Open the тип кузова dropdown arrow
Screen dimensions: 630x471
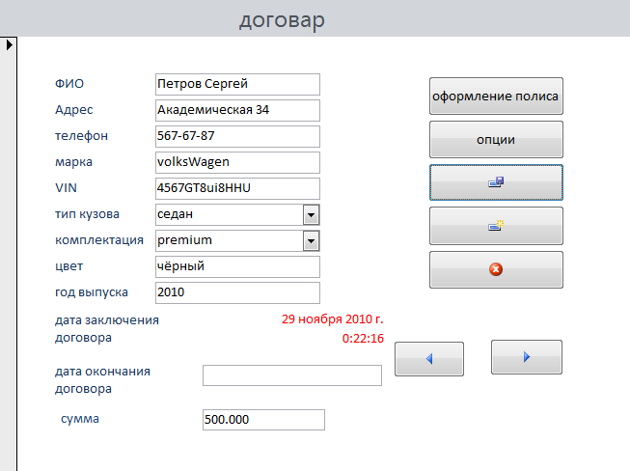pyautogui.click(x=311, y=214)
